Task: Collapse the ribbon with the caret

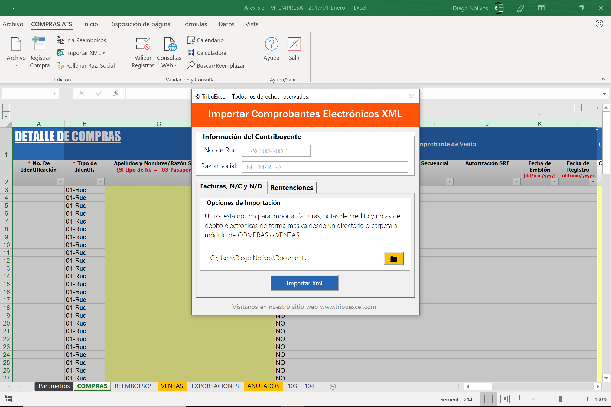Action: [603, 79]
